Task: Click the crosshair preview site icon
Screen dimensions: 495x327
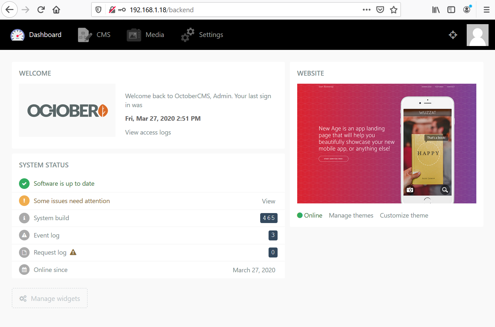Action: pyautogui.click(x=453, y=35)
